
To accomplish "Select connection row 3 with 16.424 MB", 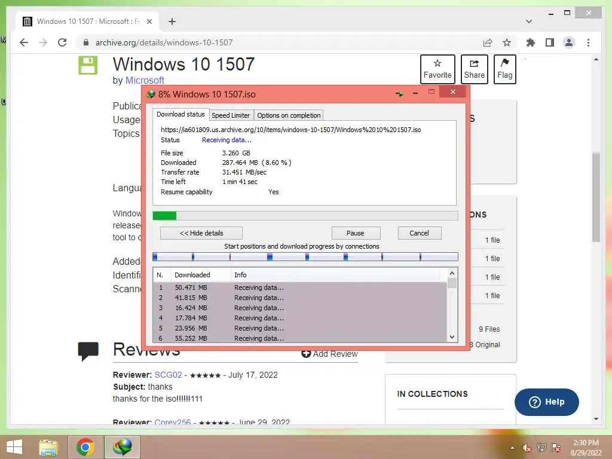I will [x=300, y=308].
